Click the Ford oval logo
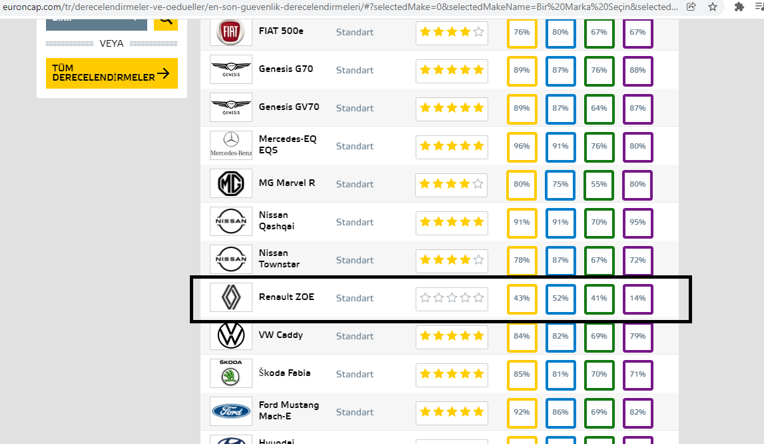764x444 pixels. [x=231, y=411]
